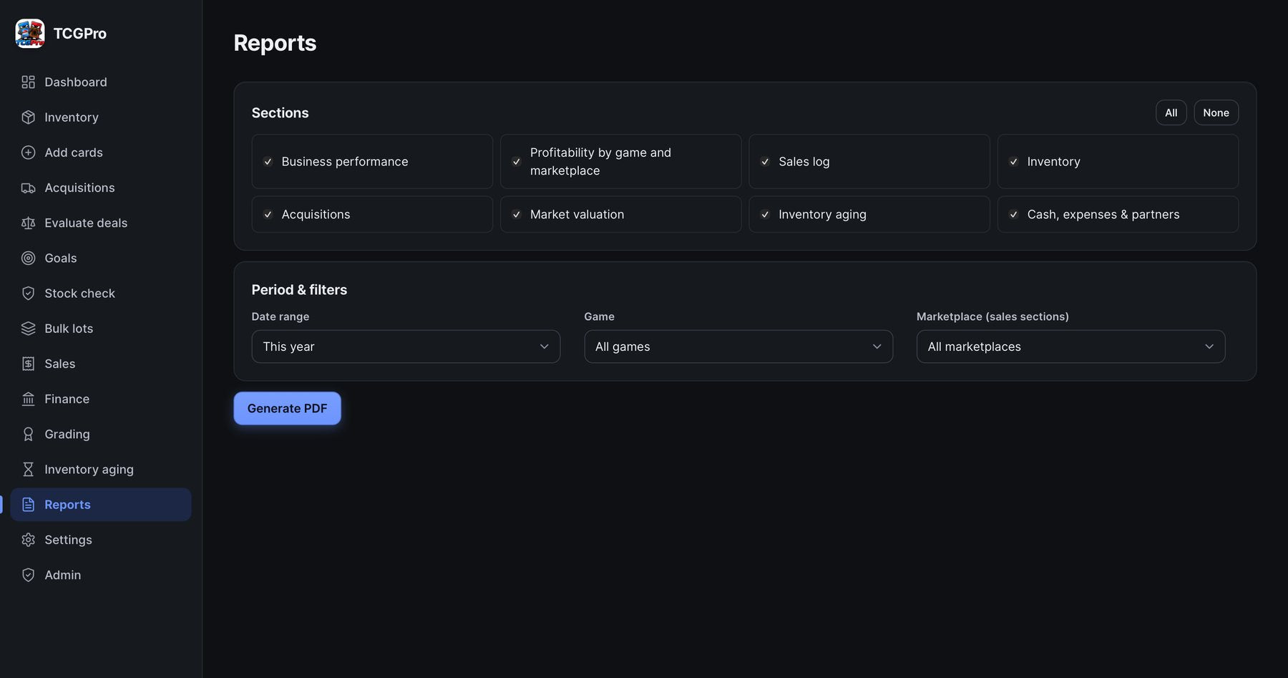Click the Goals target icon
1288x678 pixels.
[28, 258]
